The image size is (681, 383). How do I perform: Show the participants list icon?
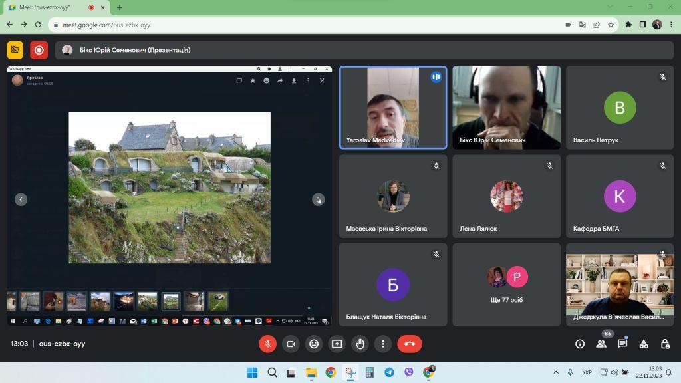tap(601, 344)
